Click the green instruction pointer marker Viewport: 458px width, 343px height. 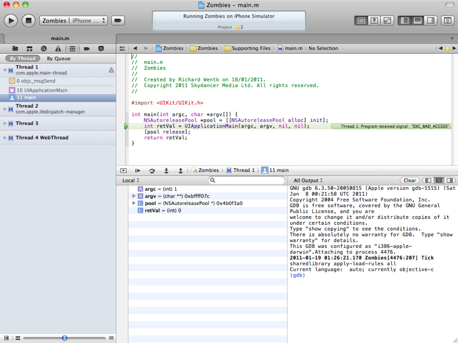(x=126, y=126)
